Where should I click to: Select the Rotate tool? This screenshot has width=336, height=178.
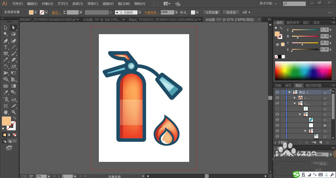pyautogui.click(x=6, y=66)
